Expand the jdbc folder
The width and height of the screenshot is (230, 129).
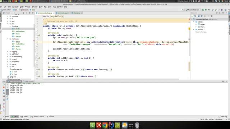pos(8,21)
